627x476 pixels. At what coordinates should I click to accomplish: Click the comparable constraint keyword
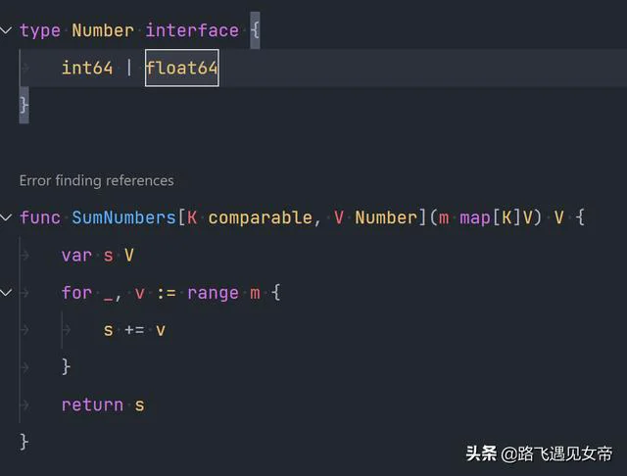click(x=260, y=217)
